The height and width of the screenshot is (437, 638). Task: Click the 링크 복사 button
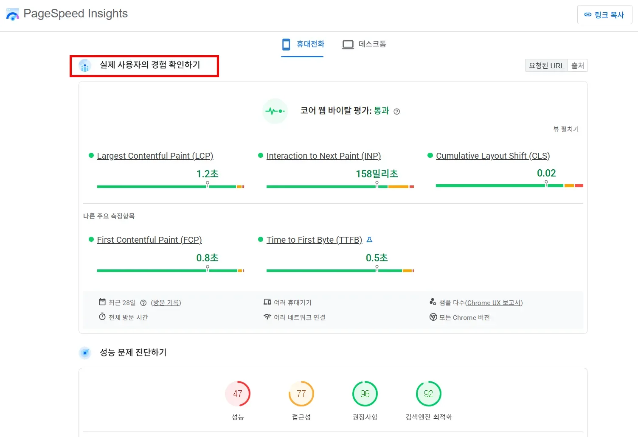coord(604,14)
